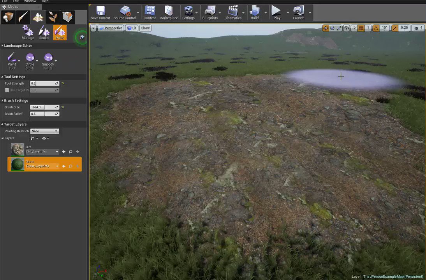Switch to landscape Sculpt tools
The width and height of the screenshot is (426, 280).
pos(44,33)
